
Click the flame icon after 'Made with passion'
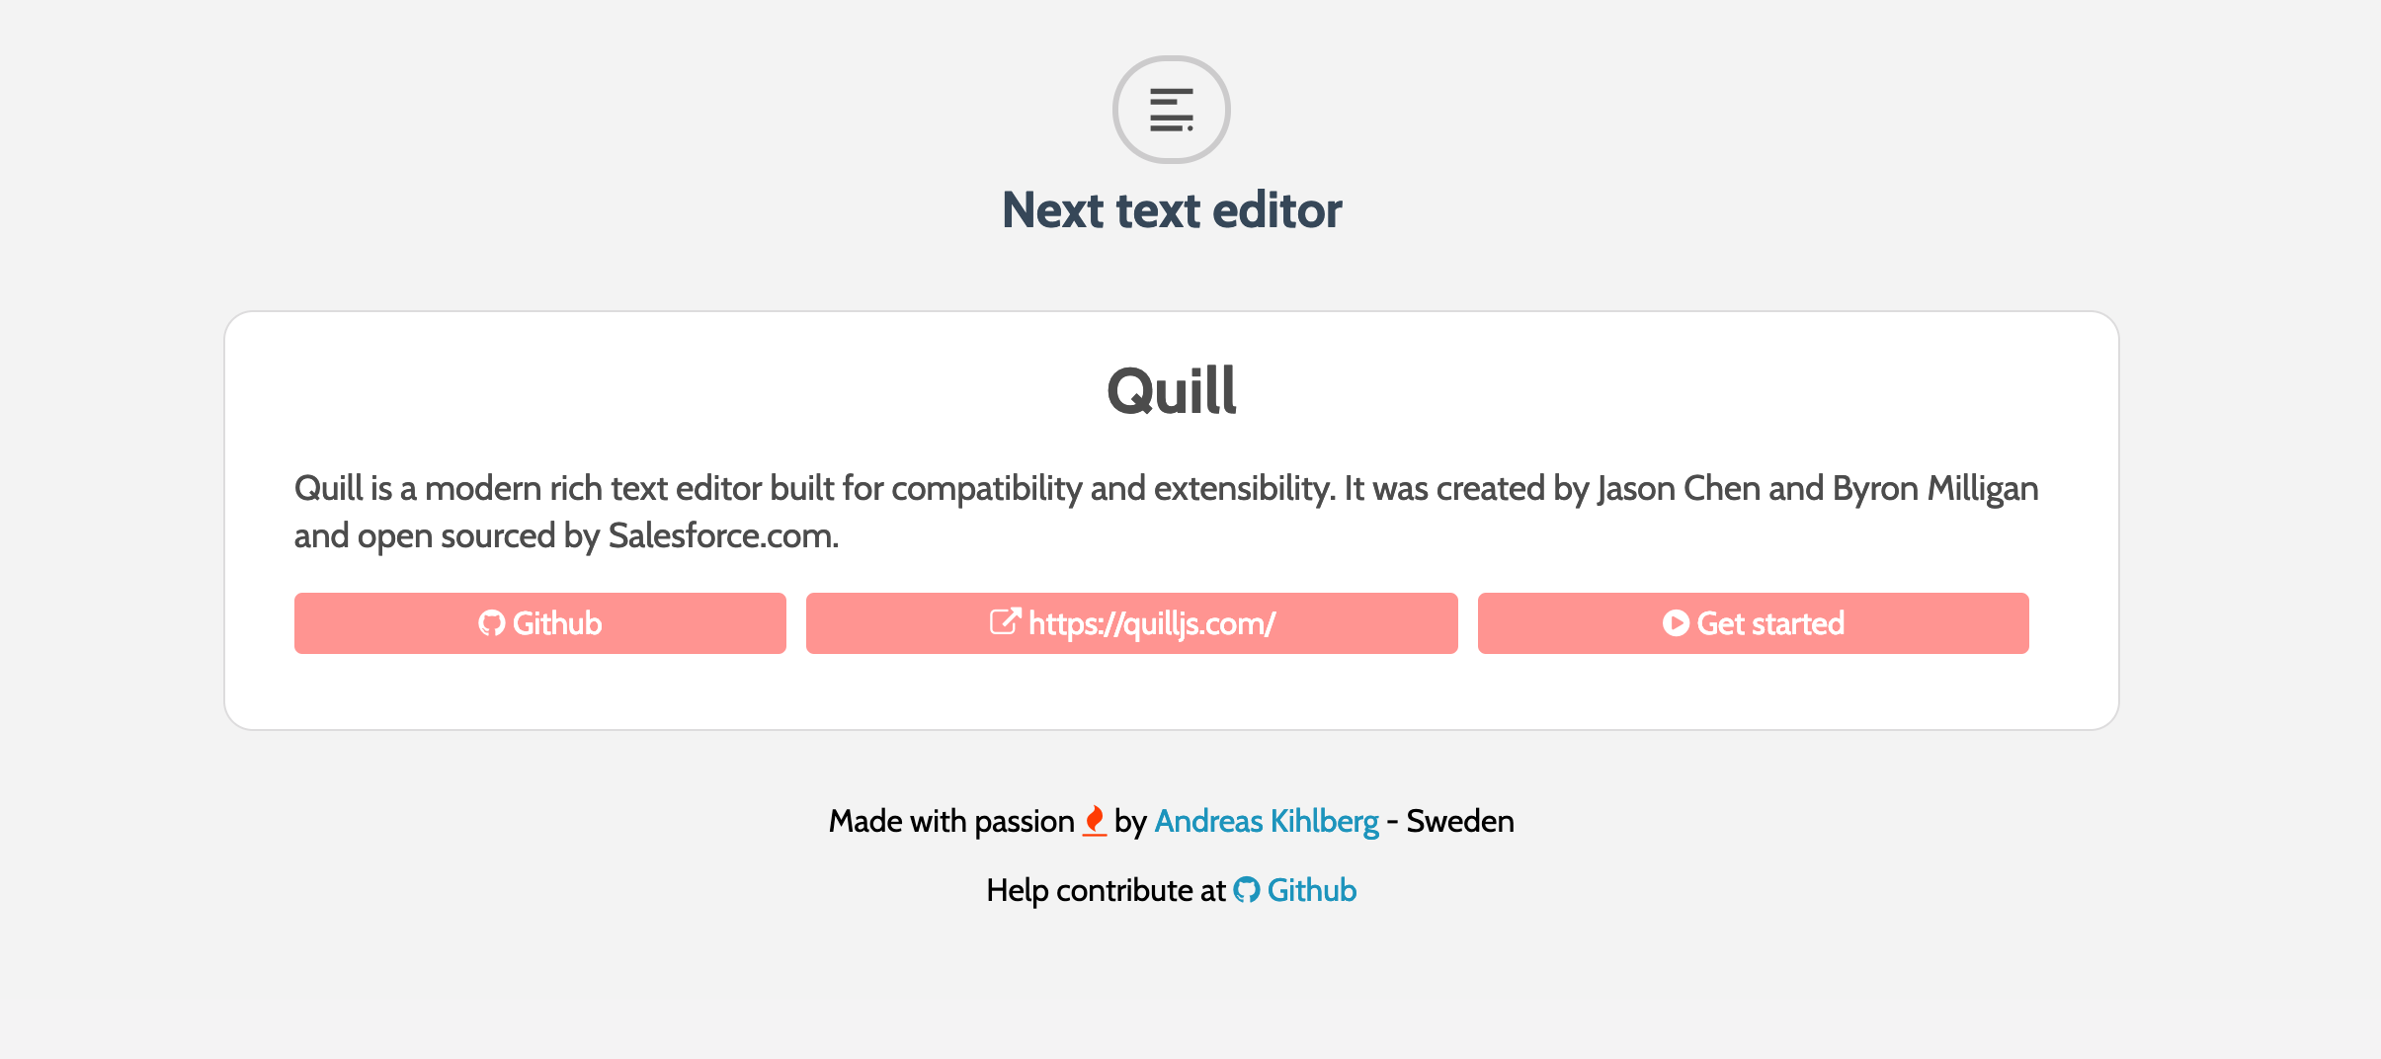(x=1091, y=819)
